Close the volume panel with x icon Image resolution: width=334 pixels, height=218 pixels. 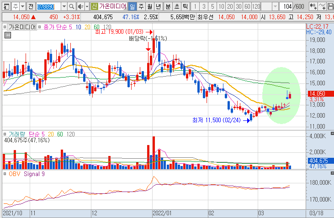[x=332, y=133]
